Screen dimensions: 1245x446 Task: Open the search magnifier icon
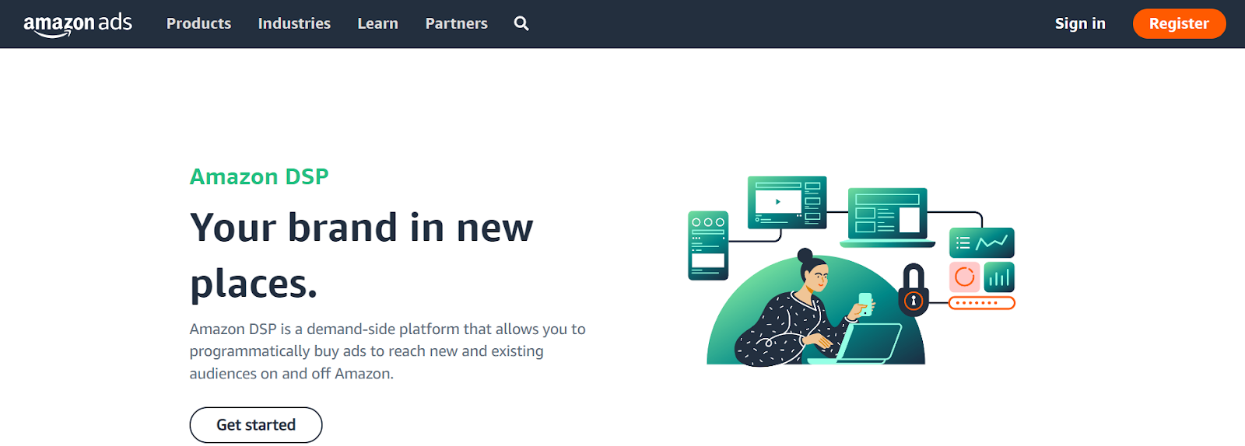pyautogui.click(x=521, y=23)
